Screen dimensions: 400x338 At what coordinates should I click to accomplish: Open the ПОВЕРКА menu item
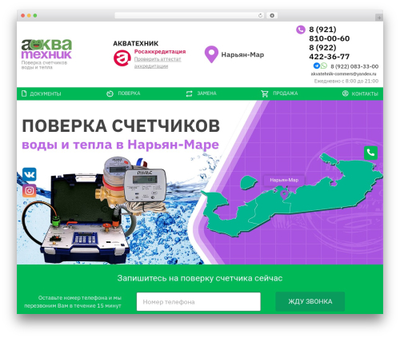pyautogui.click(x=129, y=93)
